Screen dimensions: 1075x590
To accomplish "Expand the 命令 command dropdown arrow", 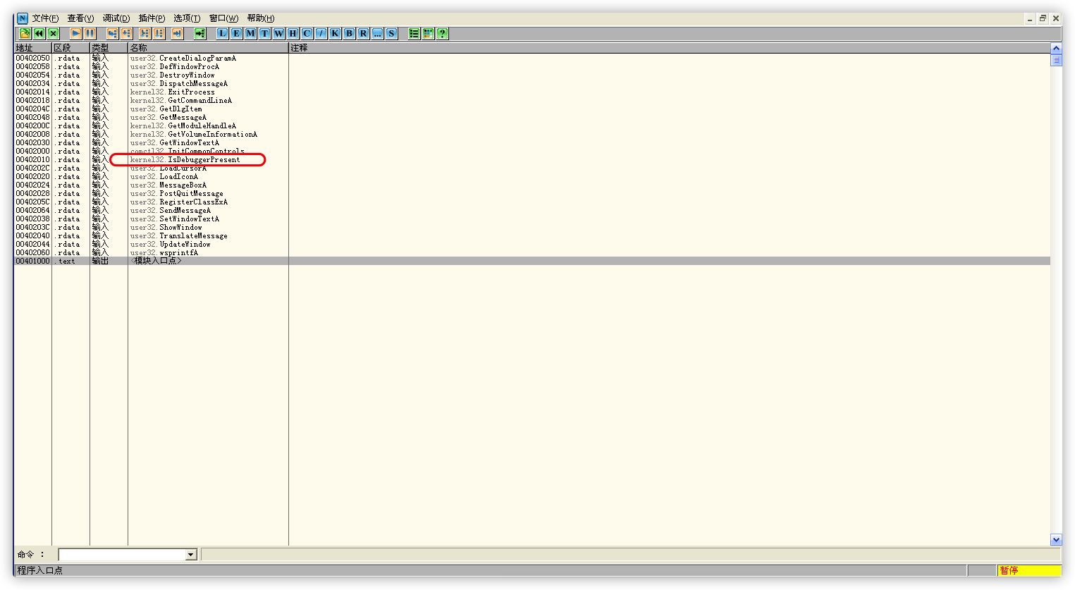I will tap(190, 555).
